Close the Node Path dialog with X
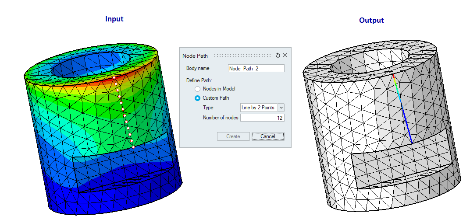This screenshot has height=223, width=470. 285,56
